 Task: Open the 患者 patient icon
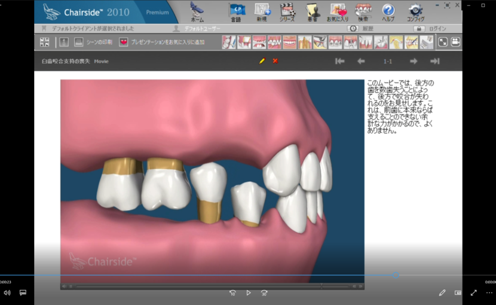[313, 13]
